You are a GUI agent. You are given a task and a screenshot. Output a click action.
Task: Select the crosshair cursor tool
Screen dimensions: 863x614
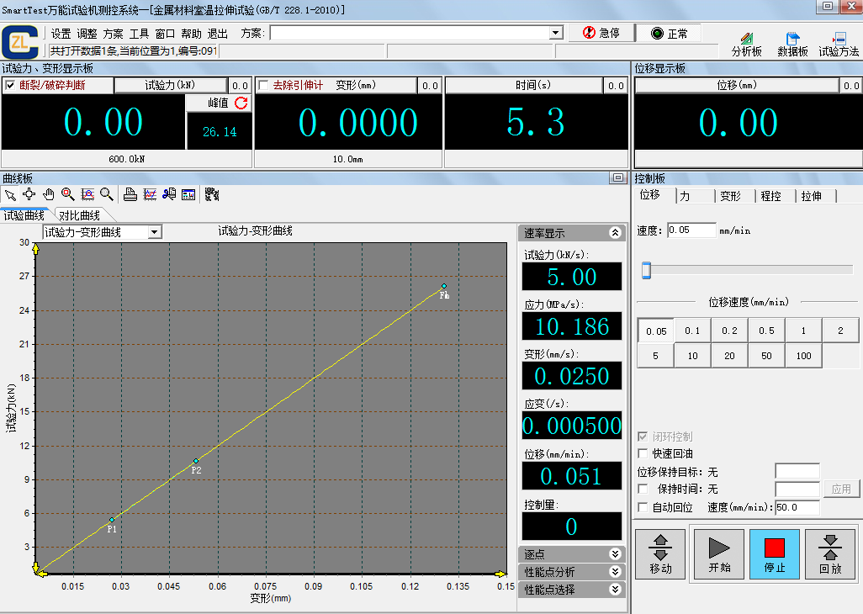[x=29, y=194]
